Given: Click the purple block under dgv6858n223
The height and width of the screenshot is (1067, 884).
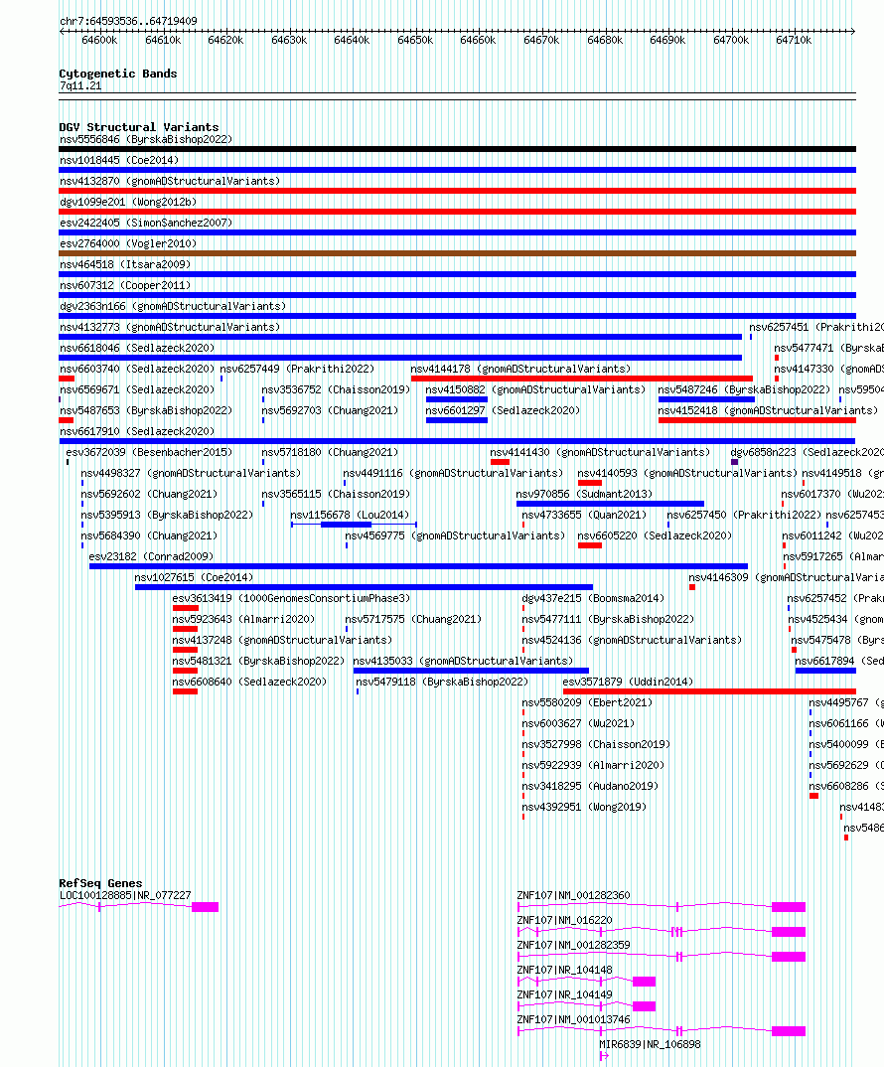Looking at the screenshot, I should point(734,462).
